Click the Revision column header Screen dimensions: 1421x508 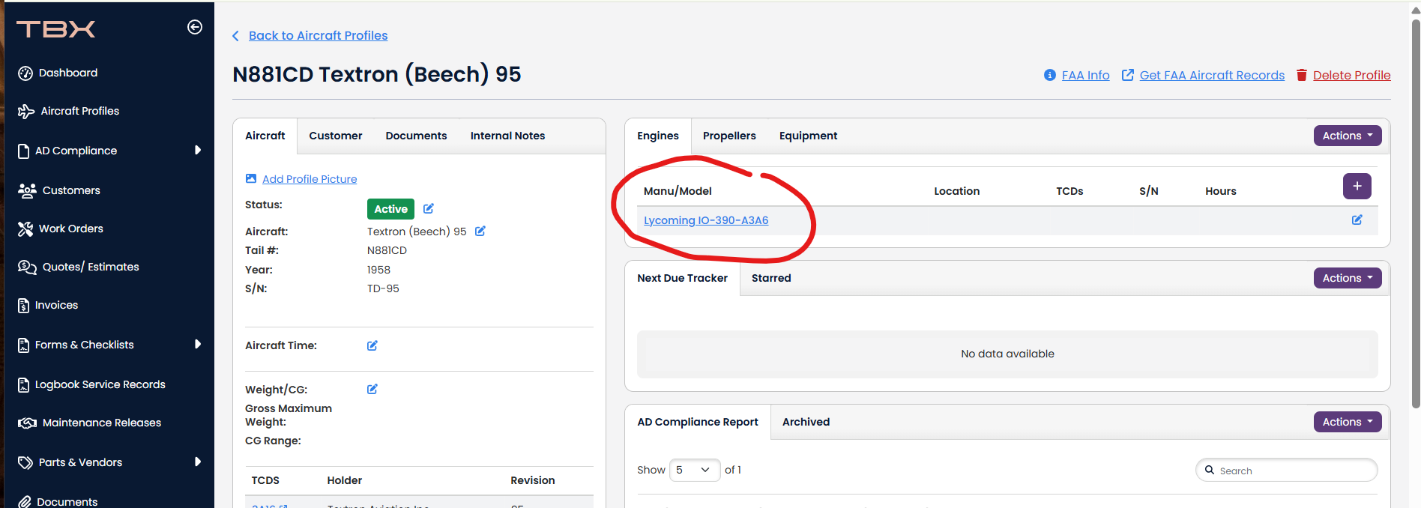[x=533, y=480]
